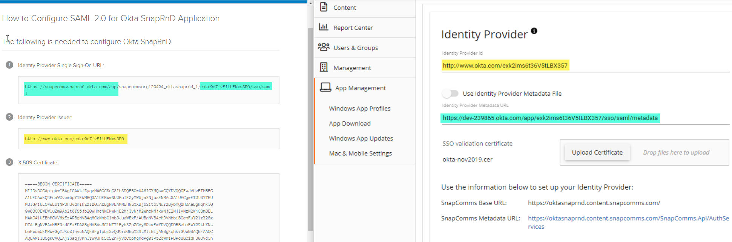Click the info icon beside Identity Provider
The image size is (732, 242).
(534, 31)
